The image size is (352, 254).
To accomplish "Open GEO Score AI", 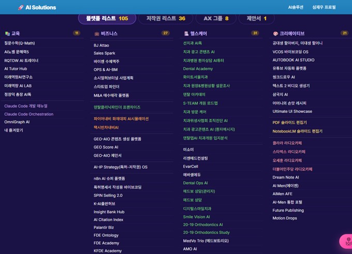I will (106, 147).
